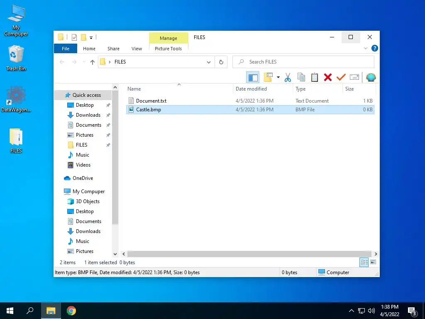Switch to the Home ribbon tab

[89, 49]
